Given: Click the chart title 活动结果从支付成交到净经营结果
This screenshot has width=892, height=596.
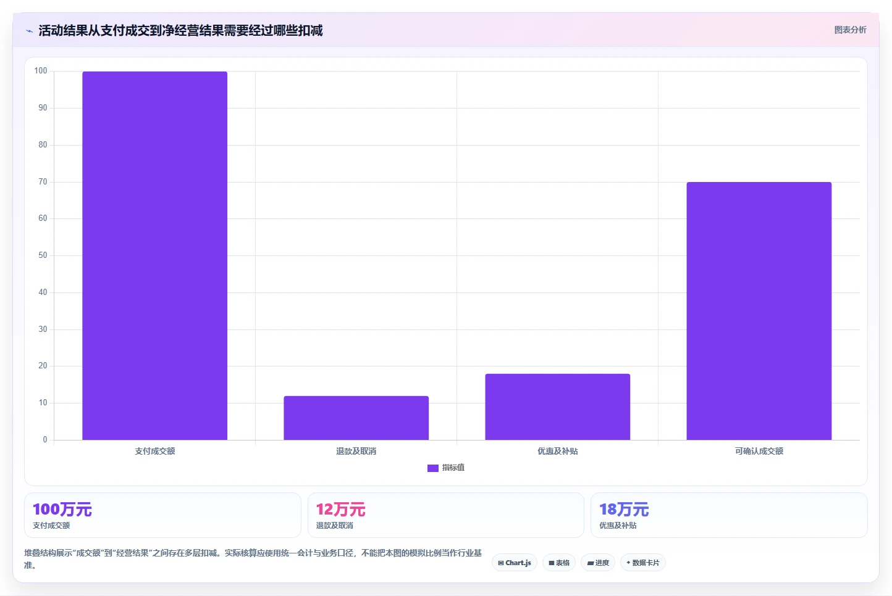Looking at the screenshot, I should pos(180,30).
